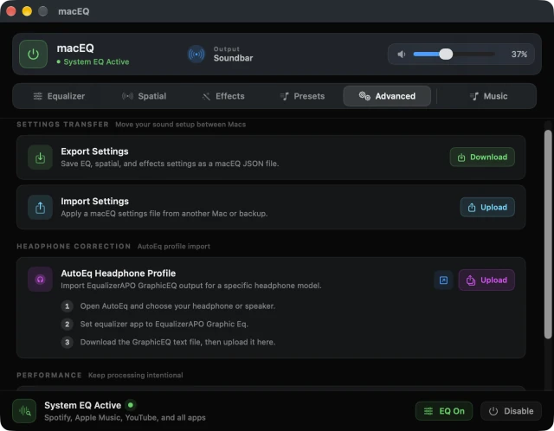
Task: Toggle the macEQ power button
Action: pos(33,54)
